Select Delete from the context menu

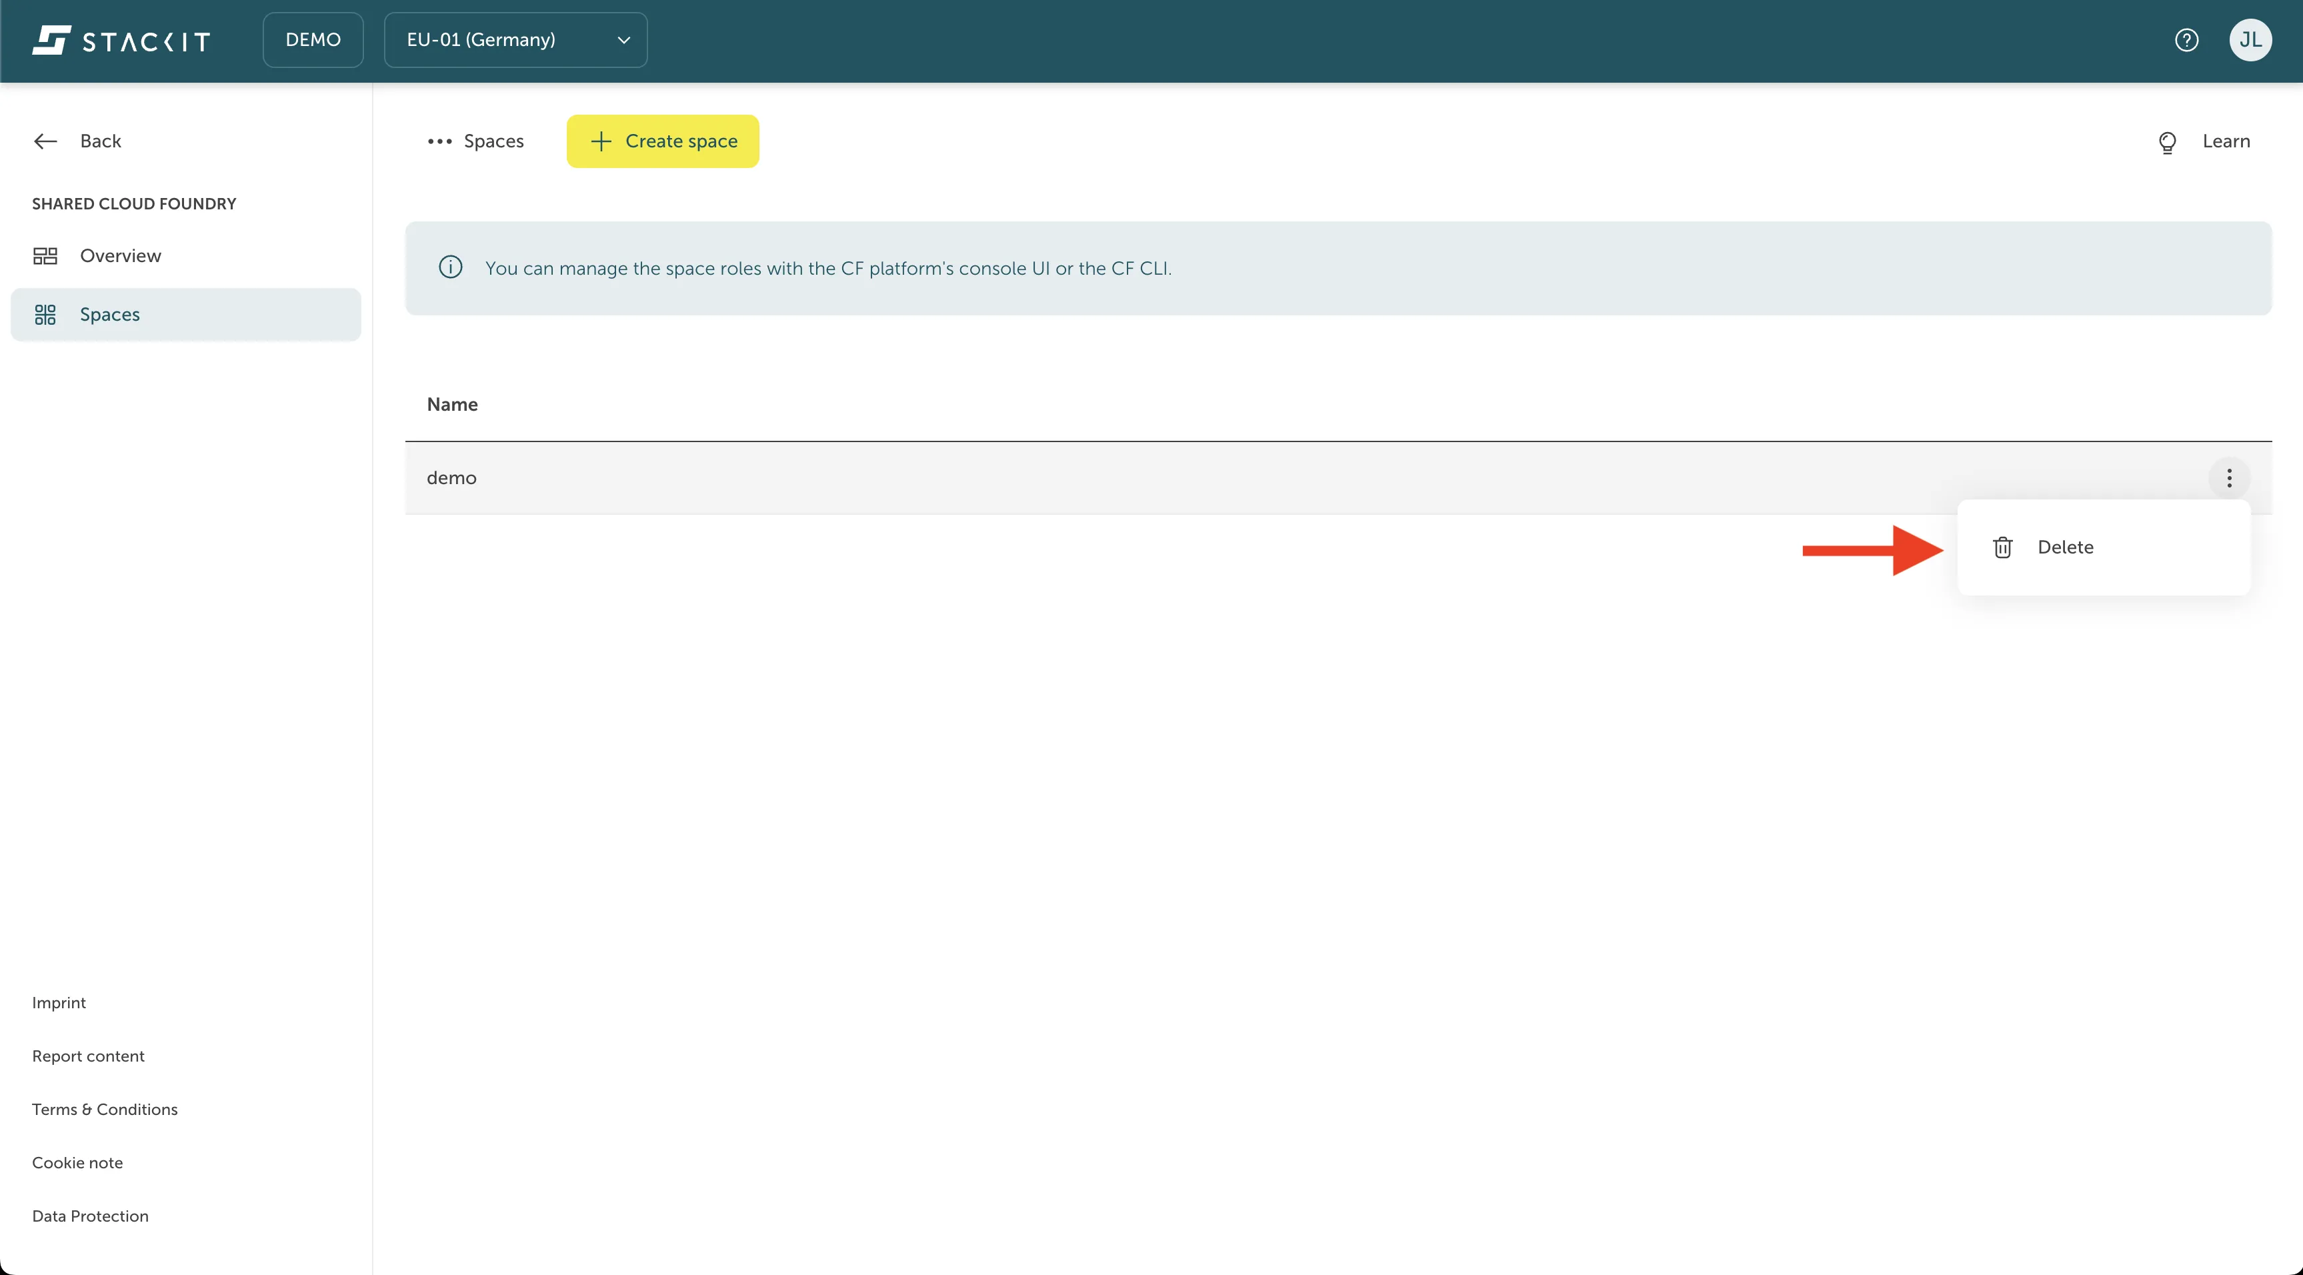click(2067, 546)
